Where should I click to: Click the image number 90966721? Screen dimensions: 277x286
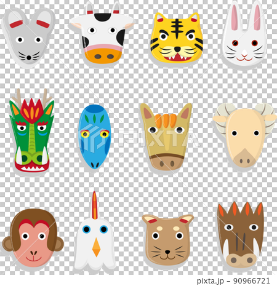point(251,280)
